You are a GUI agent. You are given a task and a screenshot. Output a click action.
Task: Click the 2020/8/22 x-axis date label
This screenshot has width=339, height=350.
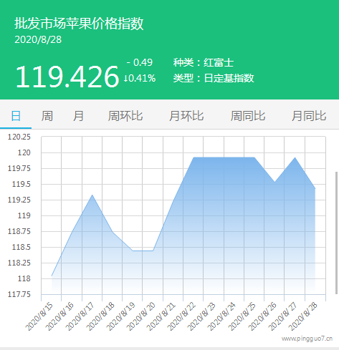tap(181, 316)
